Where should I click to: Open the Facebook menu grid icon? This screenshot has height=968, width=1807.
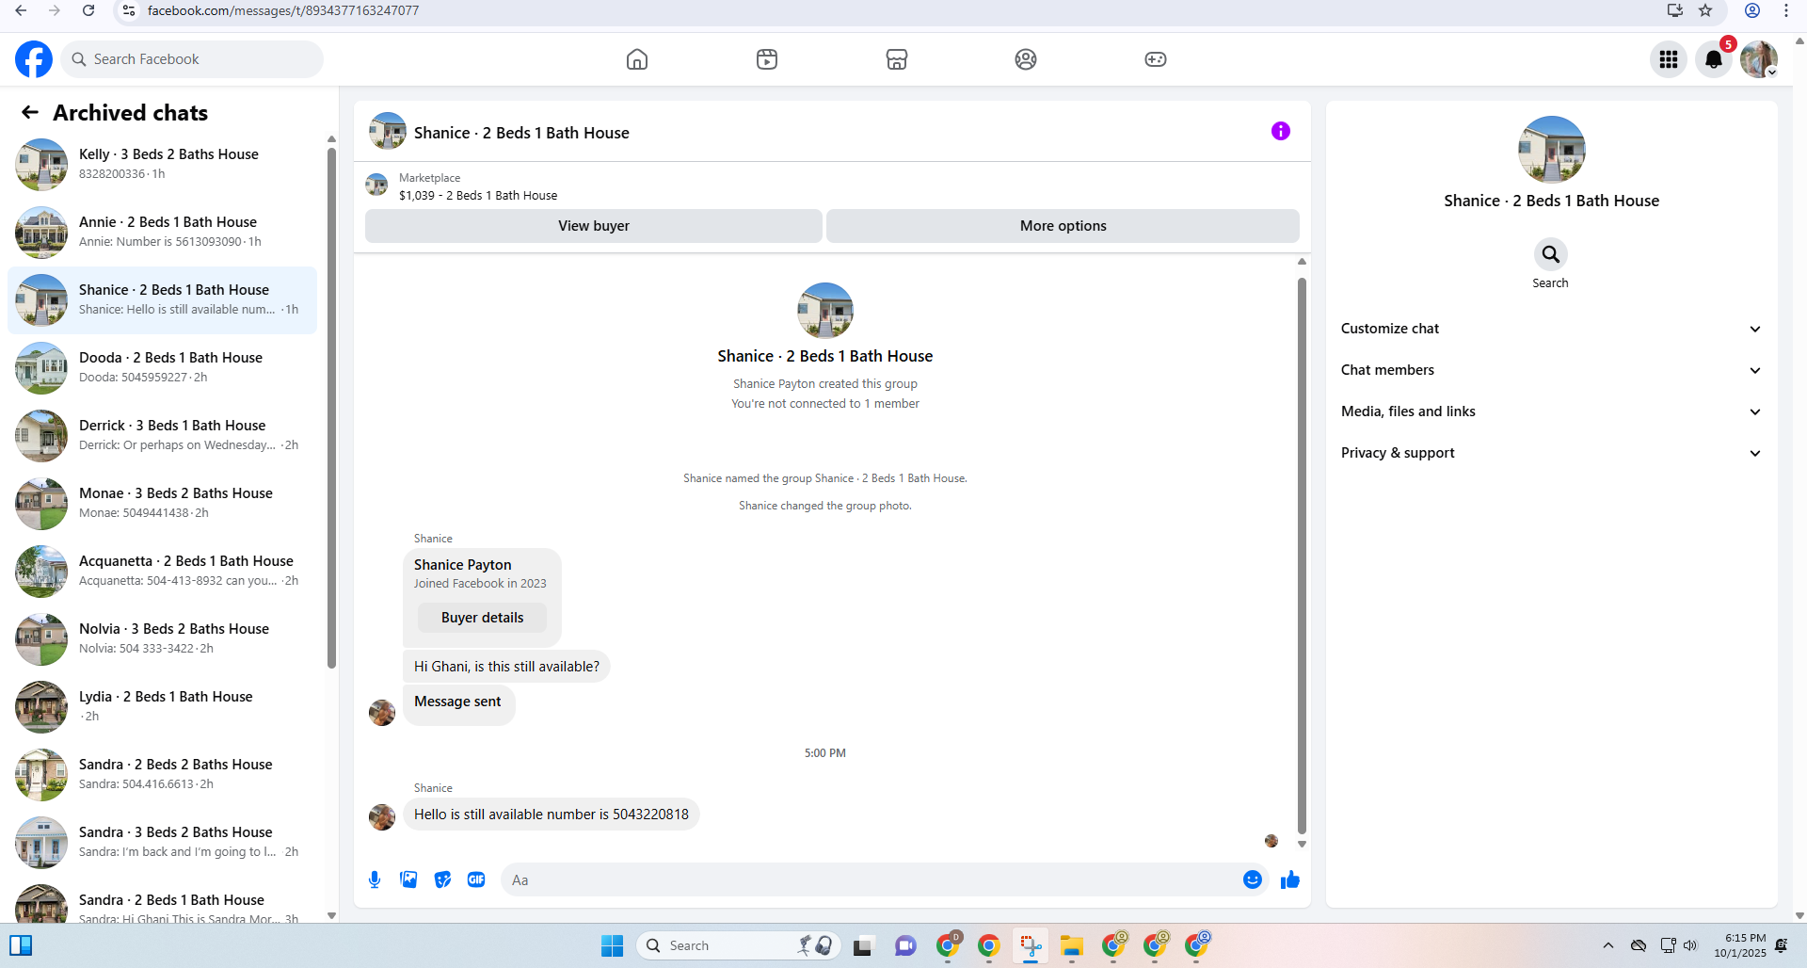click(1669, 59)
